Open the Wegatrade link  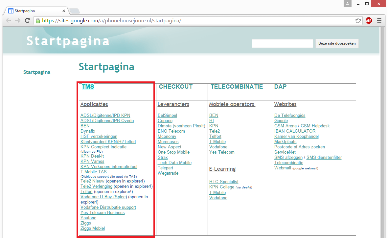[168, 173]
